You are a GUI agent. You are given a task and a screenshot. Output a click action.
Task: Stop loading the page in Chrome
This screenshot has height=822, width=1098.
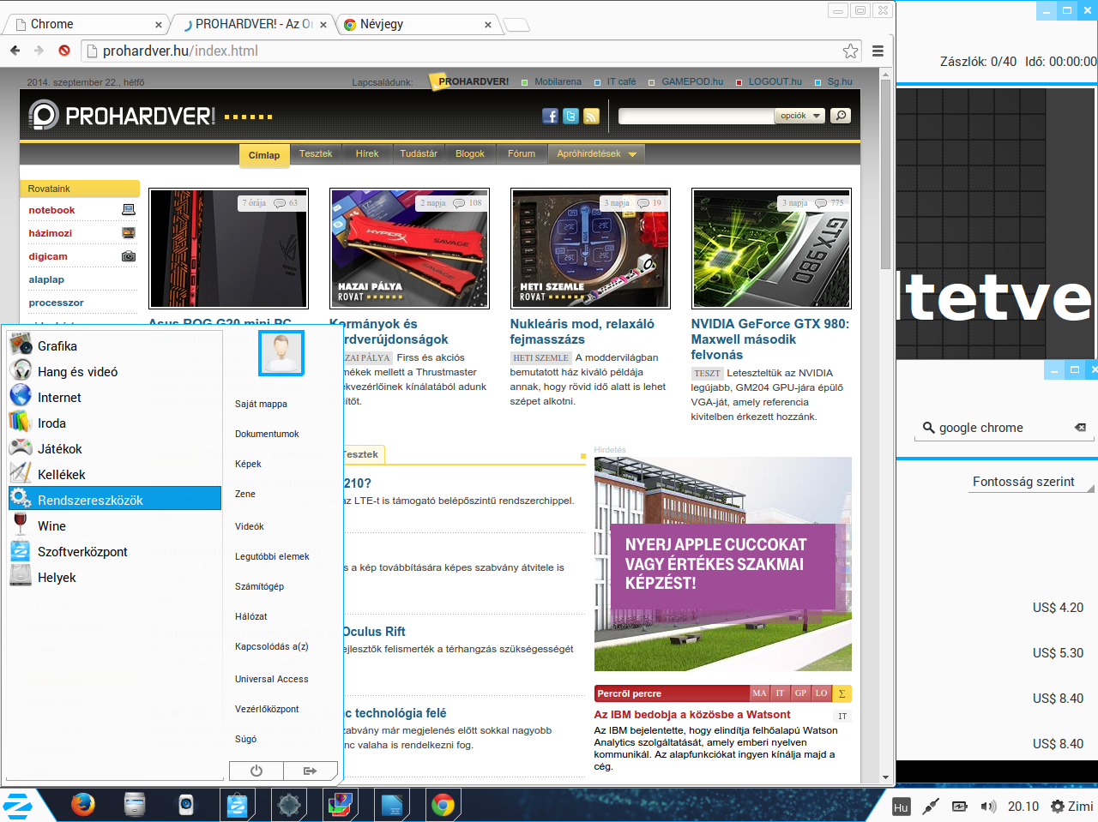click(x=64, y=51)
